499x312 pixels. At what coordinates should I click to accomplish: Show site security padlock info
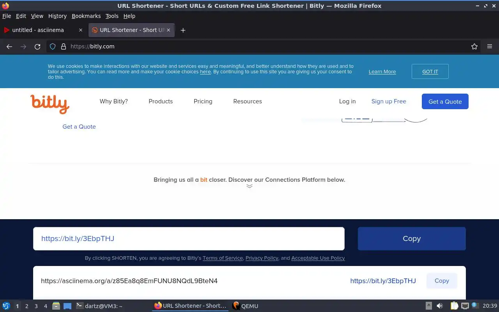click(64, 46)
